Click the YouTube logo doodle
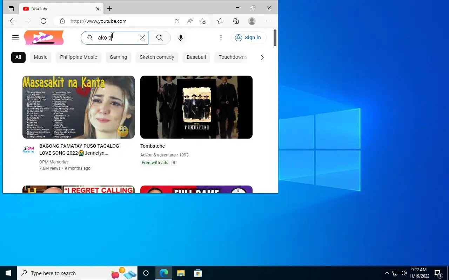Viewport: 449px width, 280px height. click(44, 38)
